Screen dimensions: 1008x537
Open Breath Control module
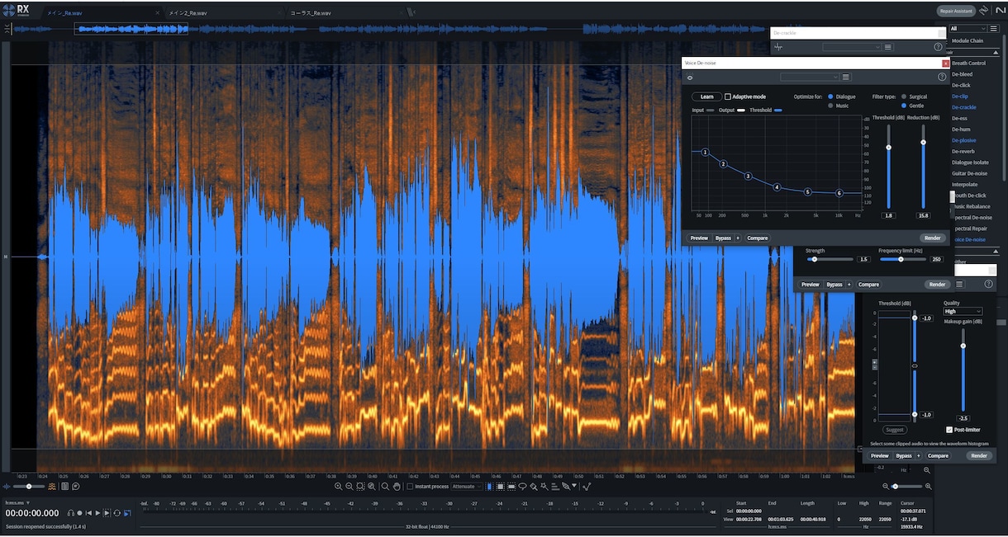point(968,63)
